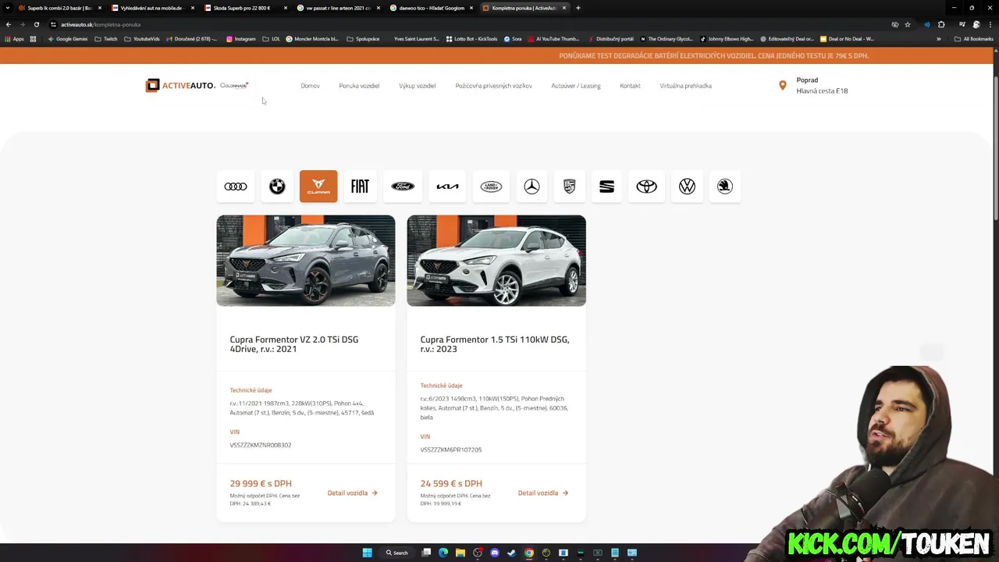Image resolution: width=999 pixels, height=562 pixels.
Task: Open the Twitch bookmark
Action: point(106,38)
